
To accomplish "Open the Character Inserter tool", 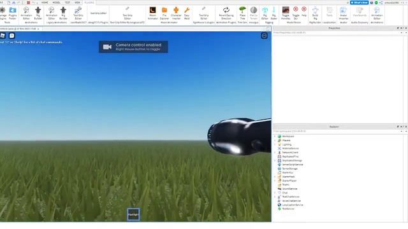I will tap(176, 13).
